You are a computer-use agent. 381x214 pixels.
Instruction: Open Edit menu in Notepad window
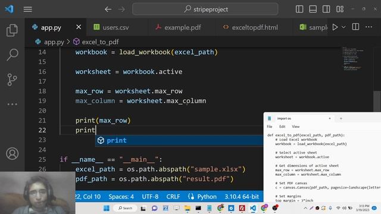click(x=282, y=127)
